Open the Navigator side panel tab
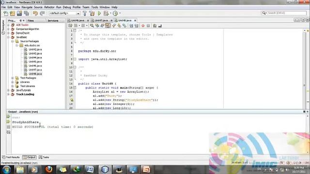The width and height of the screenshot is (310, 174). [x=3, y=28]
